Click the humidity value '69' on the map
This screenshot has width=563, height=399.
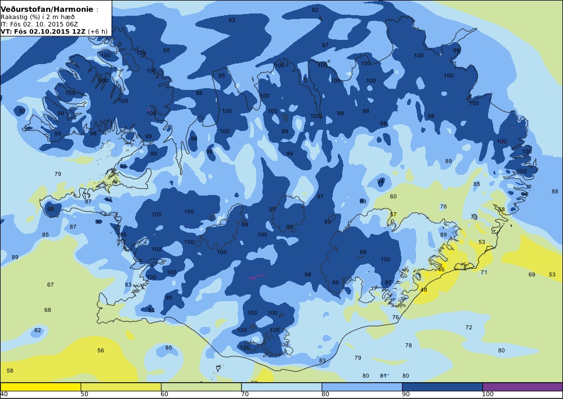(x=532, y=275)
